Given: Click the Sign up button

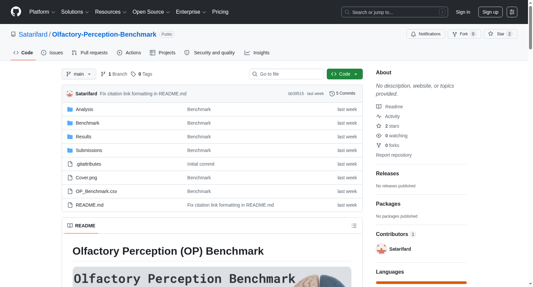Looking at the screenshot, I should [490, 12].
